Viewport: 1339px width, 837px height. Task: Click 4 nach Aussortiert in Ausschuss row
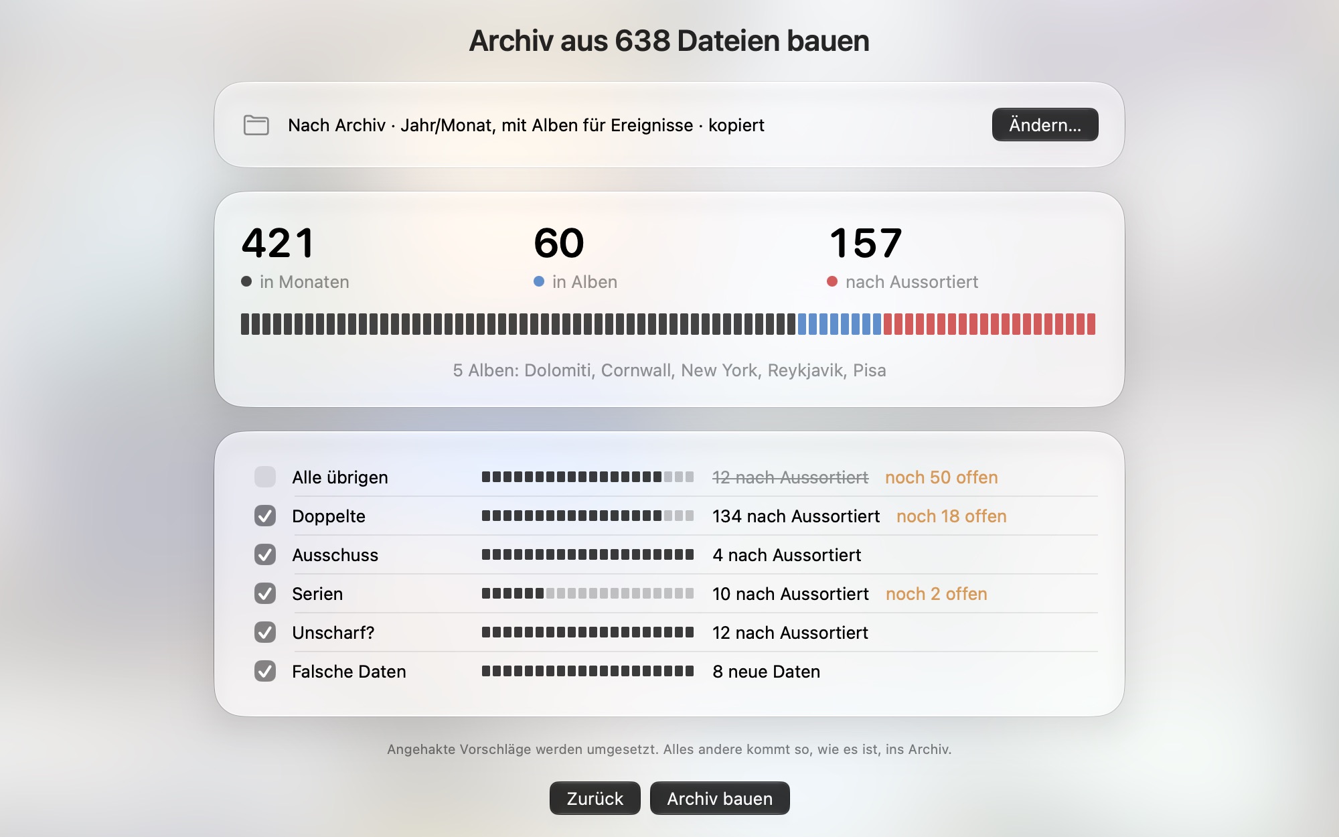point(787,555)
